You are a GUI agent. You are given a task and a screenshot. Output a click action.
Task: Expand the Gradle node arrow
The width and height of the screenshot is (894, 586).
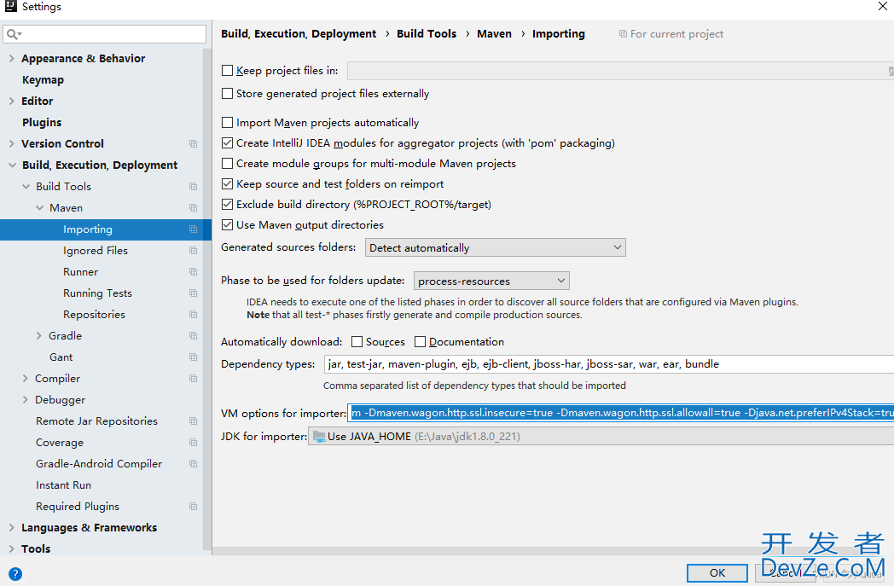pyautogui.click(x=38, y=336)
